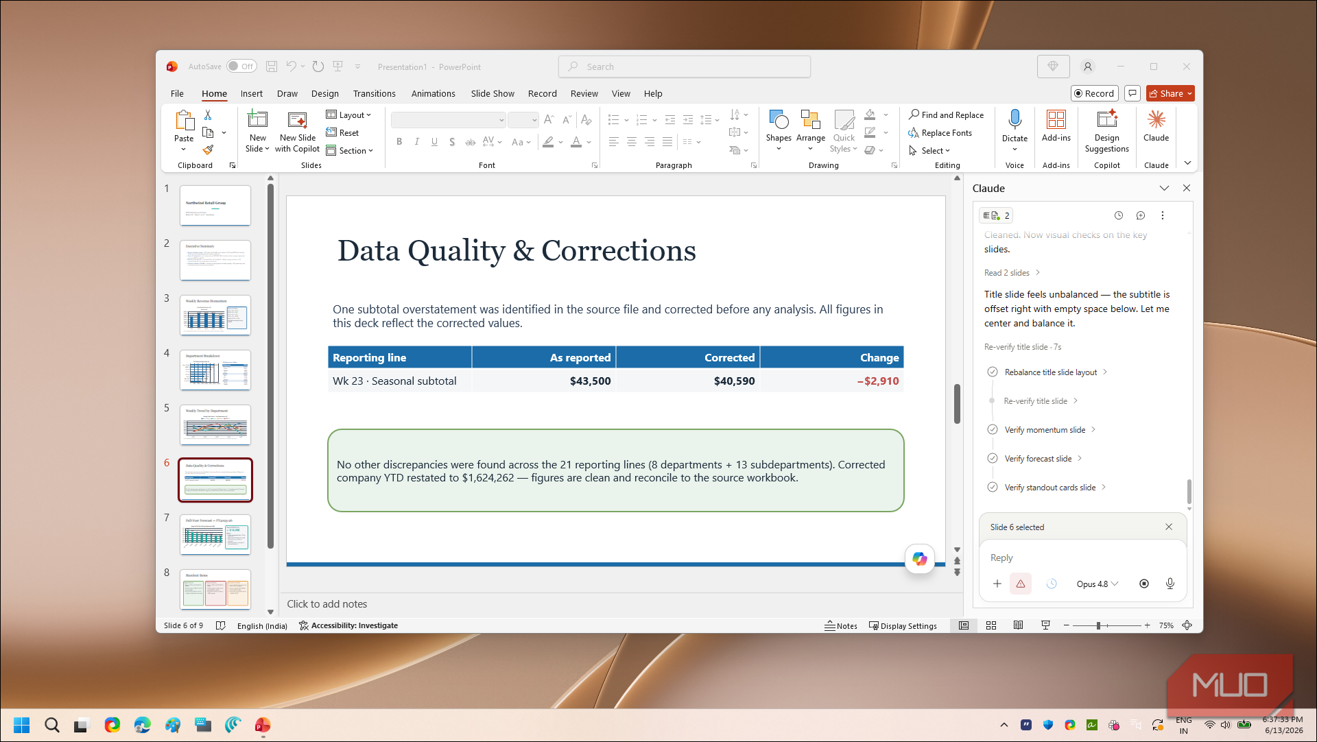Click Find and Replace
This screenshot has width=1317, height=742.
(x=946, y=115)
